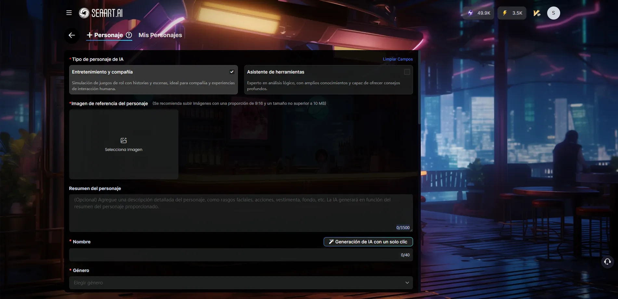Image resolution: width=618 pixels, height=299 pixels.
Task: Click the yellow lightning stamina icon
Action: click(504, 13)
